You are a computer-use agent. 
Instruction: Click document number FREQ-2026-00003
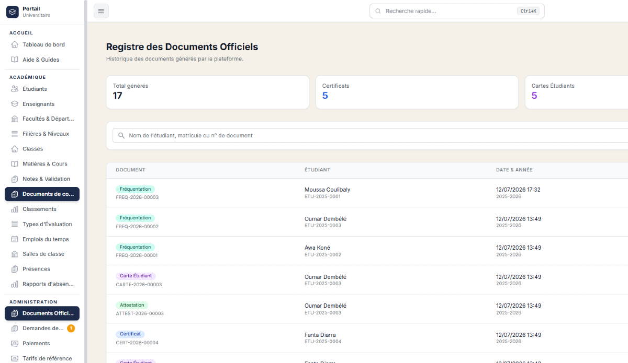pyautogui.click(x=137, y=197)
